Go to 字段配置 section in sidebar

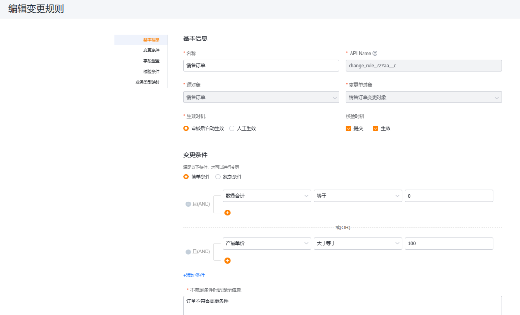(x=151, y=61)
